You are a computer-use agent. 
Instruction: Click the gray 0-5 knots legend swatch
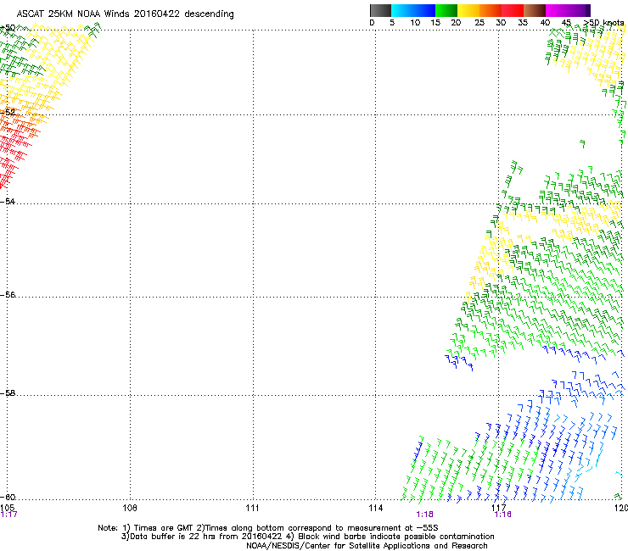[x=380, y=10]
